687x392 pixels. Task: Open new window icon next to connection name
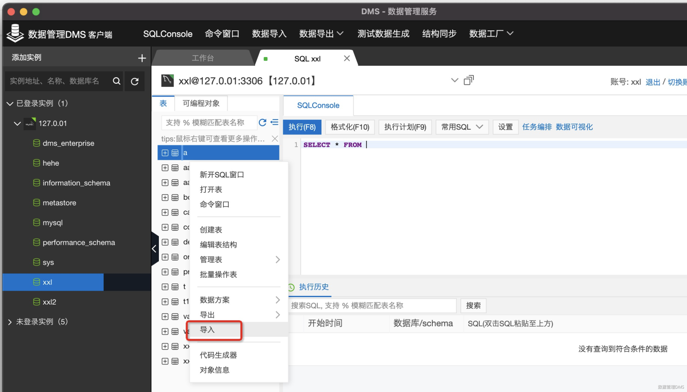469,80
